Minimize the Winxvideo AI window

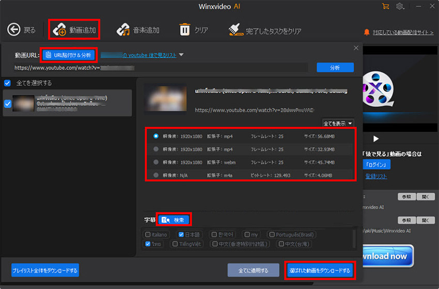418,6
